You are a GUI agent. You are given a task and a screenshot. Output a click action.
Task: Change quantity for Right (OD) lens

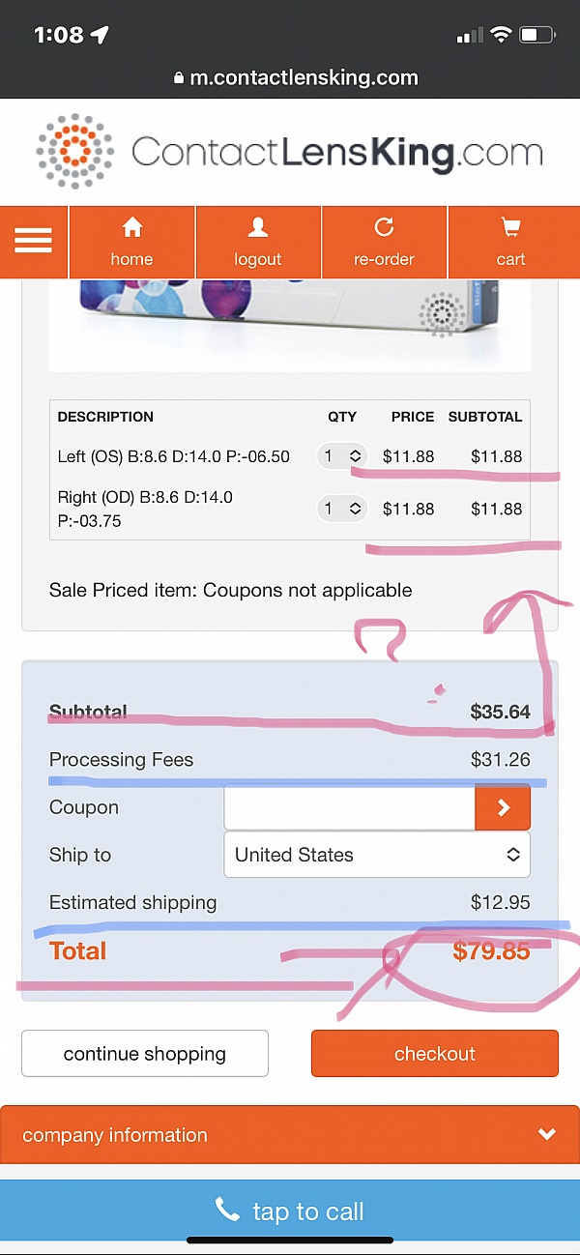point(342,508)
